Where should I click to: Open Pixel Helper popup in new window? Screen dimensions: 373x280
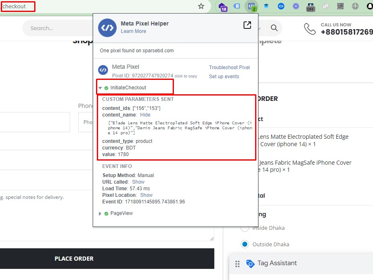click(x=247, y=26)
